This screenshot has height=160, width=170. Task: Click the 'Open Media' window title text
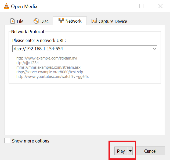coord(24,6)
